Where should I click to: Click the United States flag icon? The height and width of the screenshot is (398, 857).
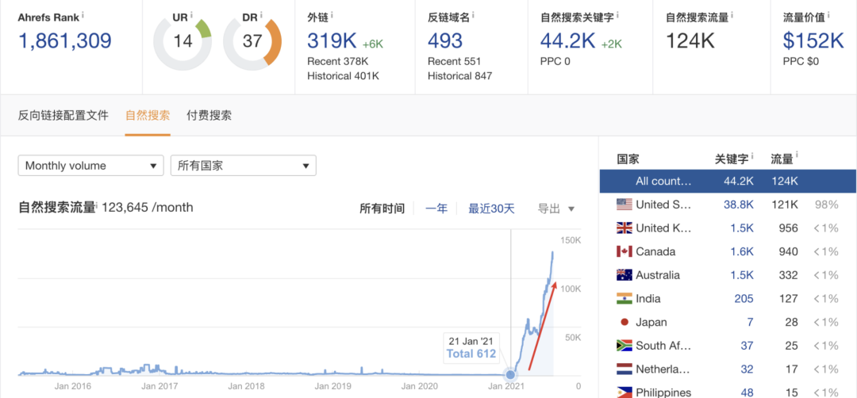(x=624, y=205)
